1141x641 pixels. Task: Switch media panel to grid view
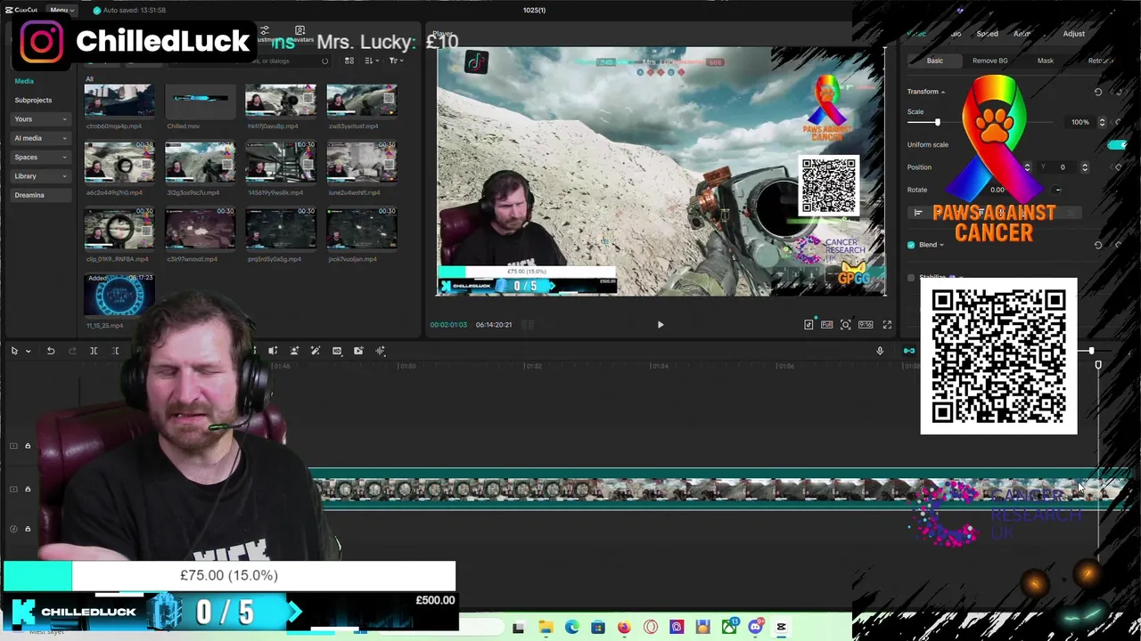click(x=349, y=61)
